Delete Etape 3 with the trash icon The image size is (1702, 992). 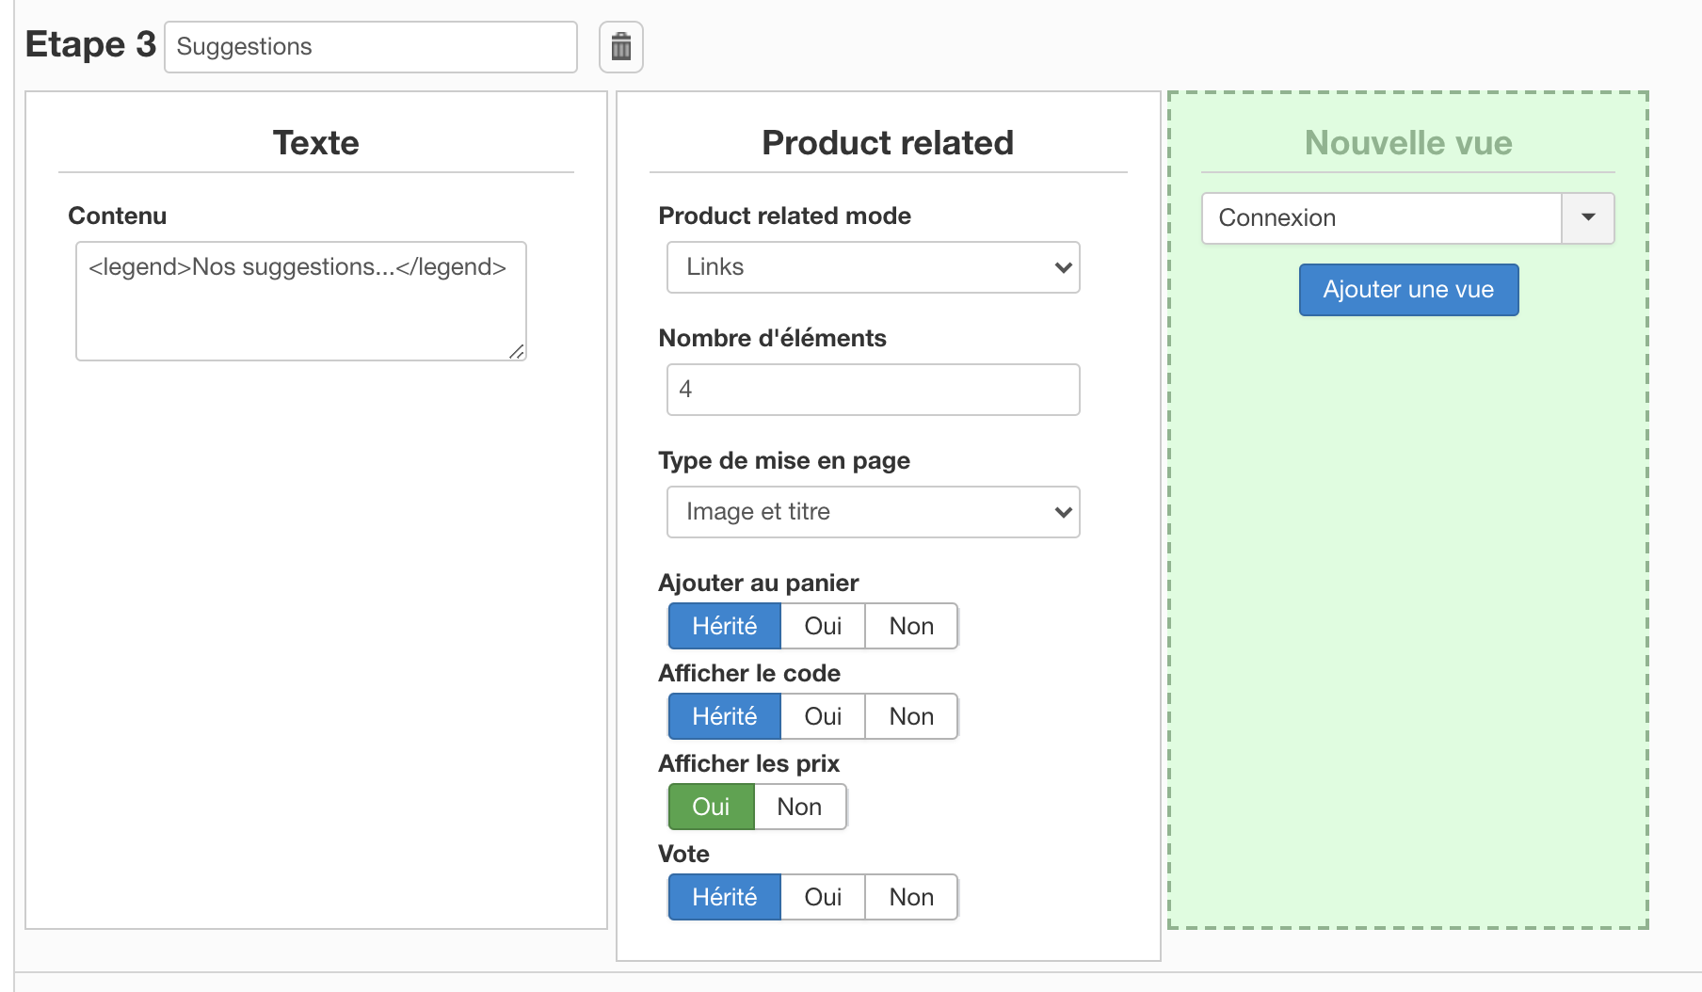point(621,47)
